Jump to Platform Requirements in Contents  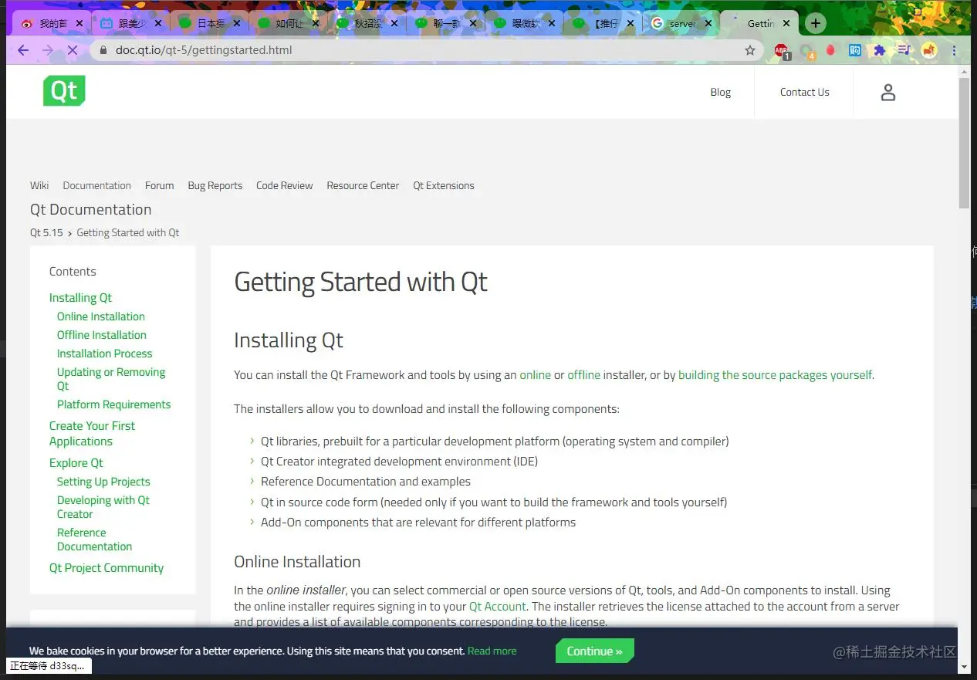click(113, 404)
